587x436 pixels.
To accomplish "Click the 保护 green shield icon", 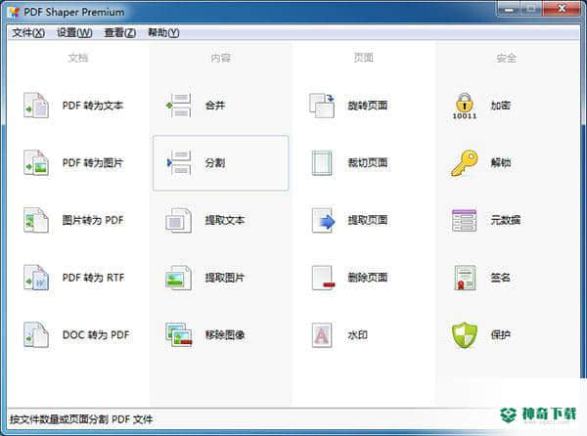I will pyautogui.click(x=464, y=334).
